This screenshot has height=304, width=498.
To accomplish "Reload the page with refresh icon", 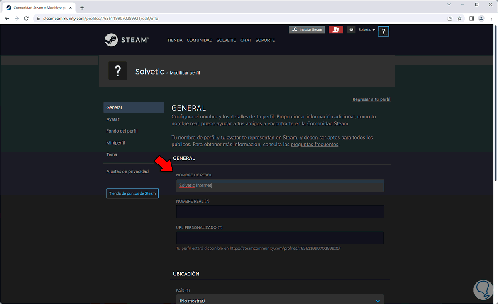I will click(27, 19).
